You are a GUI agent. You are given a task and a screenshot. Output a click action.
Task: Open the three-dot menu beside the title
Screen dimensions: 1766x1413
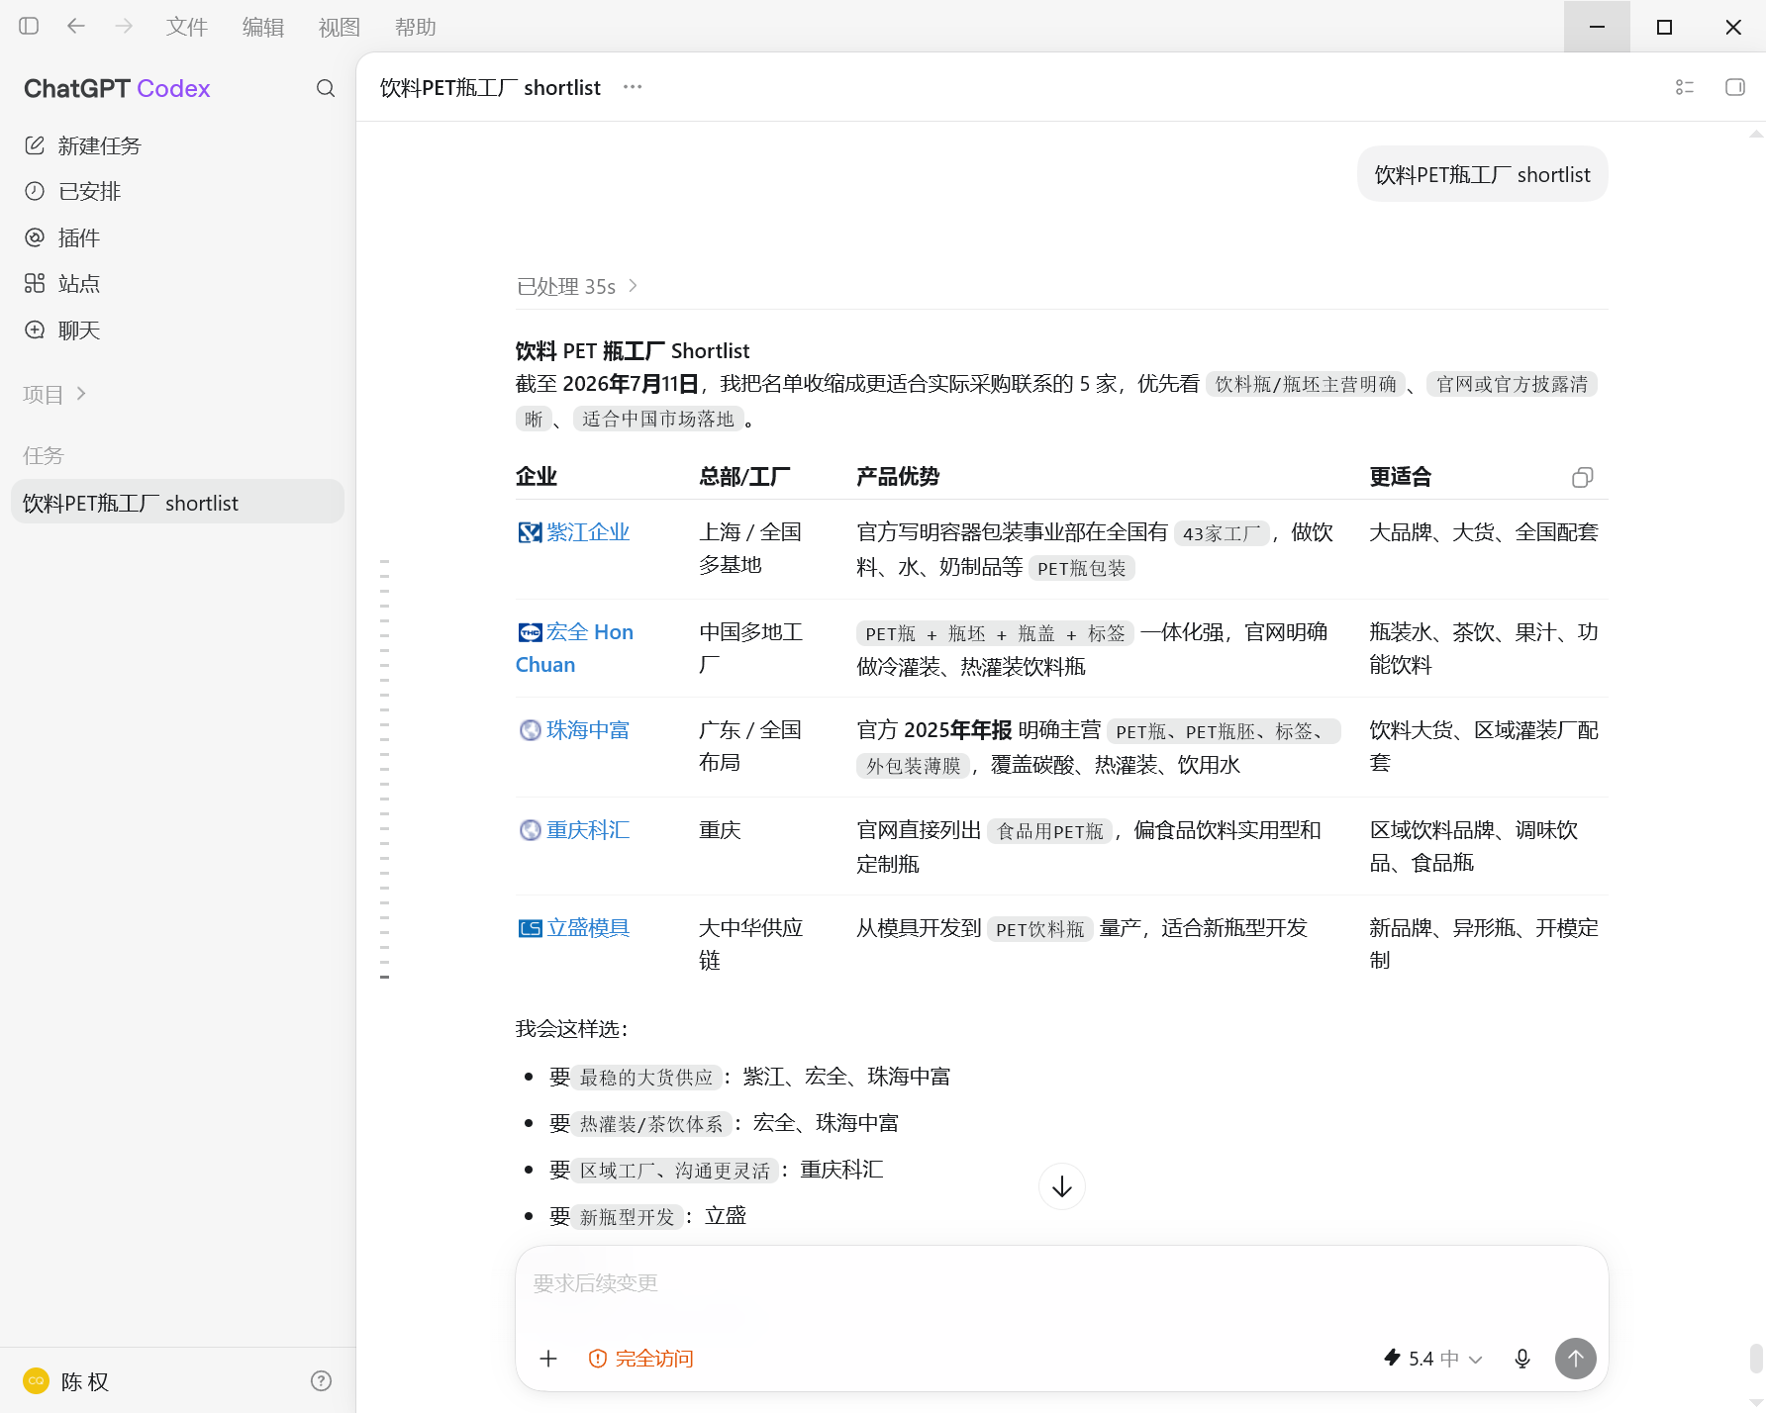[x=633, y=87]
